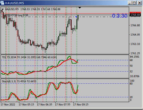Image resolution: width=143 pixels, height=110 pixels.
Task: Click the 0:3:30 candle countdown timer
Action: (120, 16)
